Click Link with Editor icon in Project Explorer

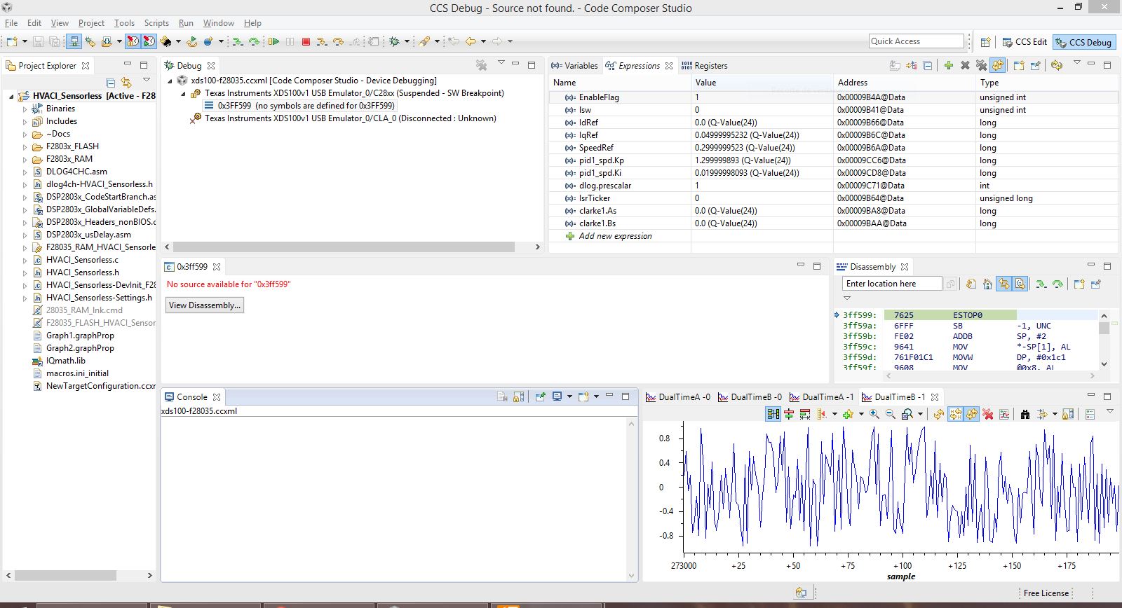(126, 82)
